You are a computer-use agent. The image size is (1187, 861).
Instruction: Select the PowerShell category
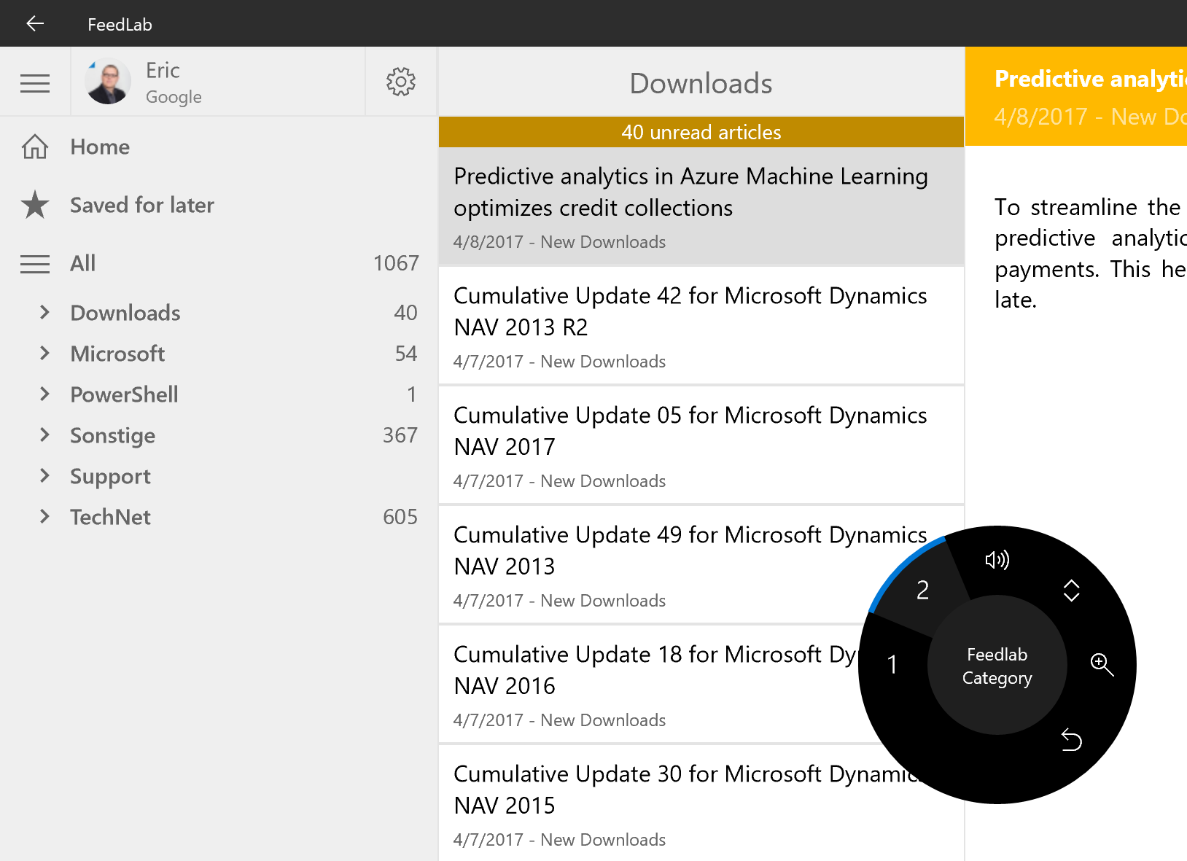pos(124,394)
